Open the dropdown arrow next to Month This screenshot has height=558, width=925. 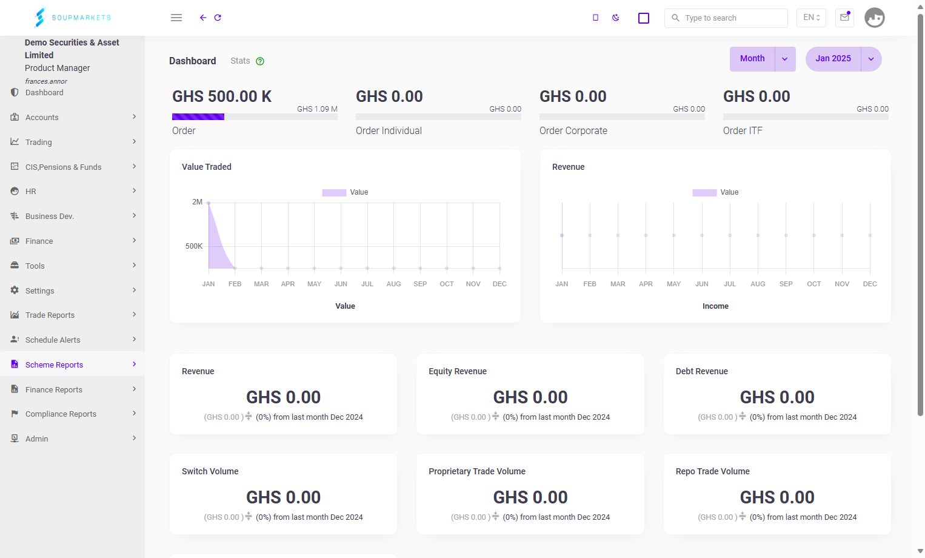(785, 59)
